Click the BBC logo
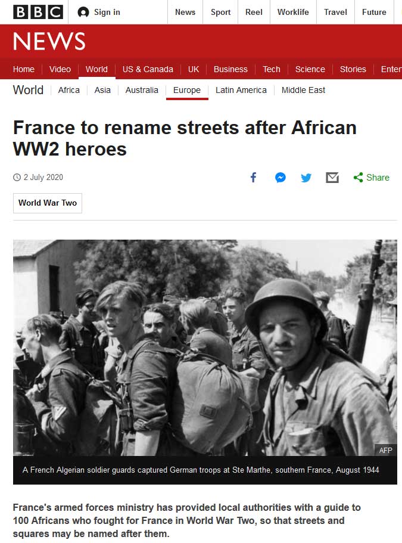This screenshot has width=402, height=543. point(38,12)
